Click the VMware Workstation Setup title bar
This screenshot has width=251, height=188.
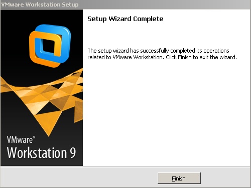125,5
